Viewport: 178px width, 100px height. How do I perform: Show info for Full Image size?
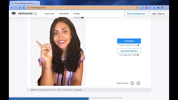point(138,55)
